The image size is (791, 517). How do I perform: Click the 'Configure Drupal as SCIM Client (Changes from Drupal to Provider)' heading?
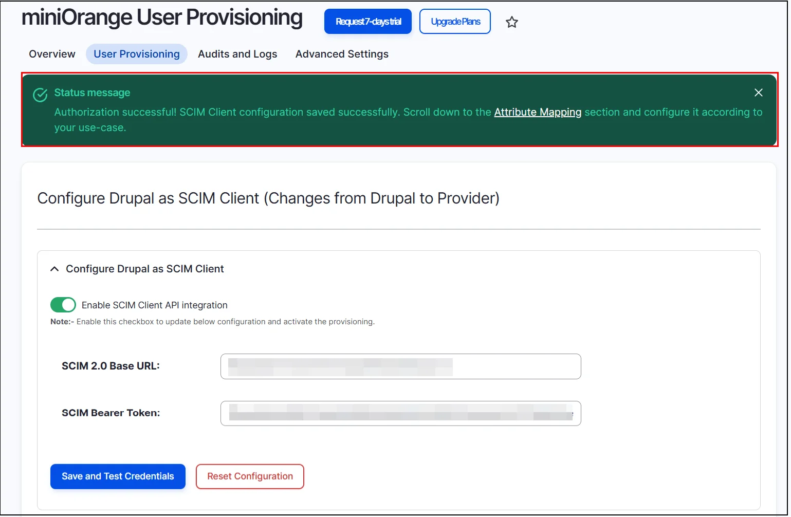268,198
